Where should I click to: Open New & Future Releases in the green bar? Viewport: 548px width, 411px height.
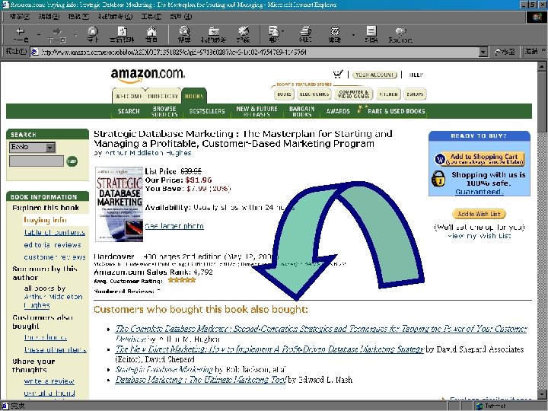click(256, 111)
